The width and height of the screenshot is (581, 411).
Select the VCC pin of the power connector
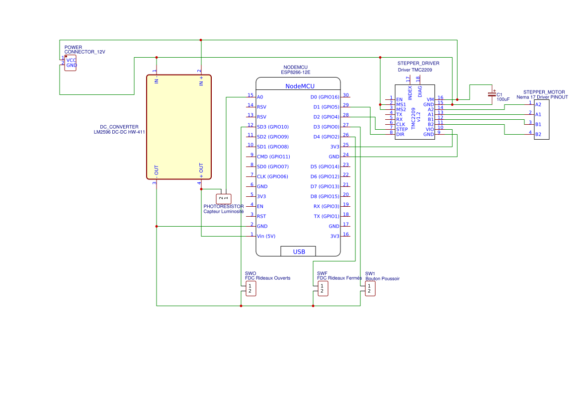(x=72, y=60)
